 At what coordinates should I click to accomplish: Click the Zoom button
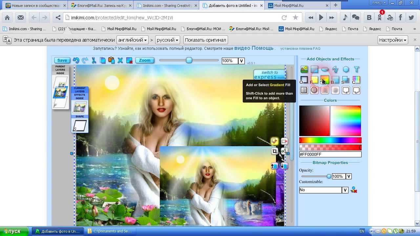click(145, 60)
